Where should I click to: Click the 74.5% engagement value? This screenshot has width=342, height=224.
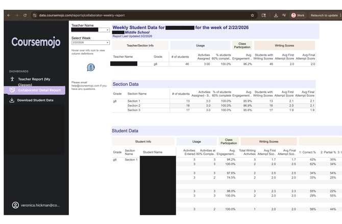click(x=230, y=177)
